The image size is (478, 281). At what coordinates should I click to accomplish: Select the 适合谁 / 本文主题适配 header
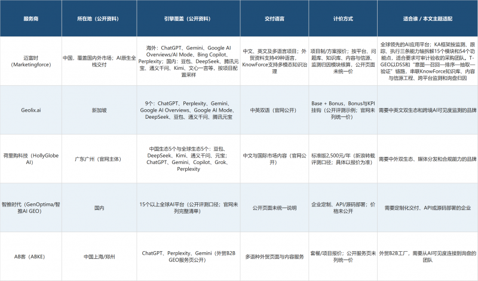pyautogui.click(x=427, y=18)
